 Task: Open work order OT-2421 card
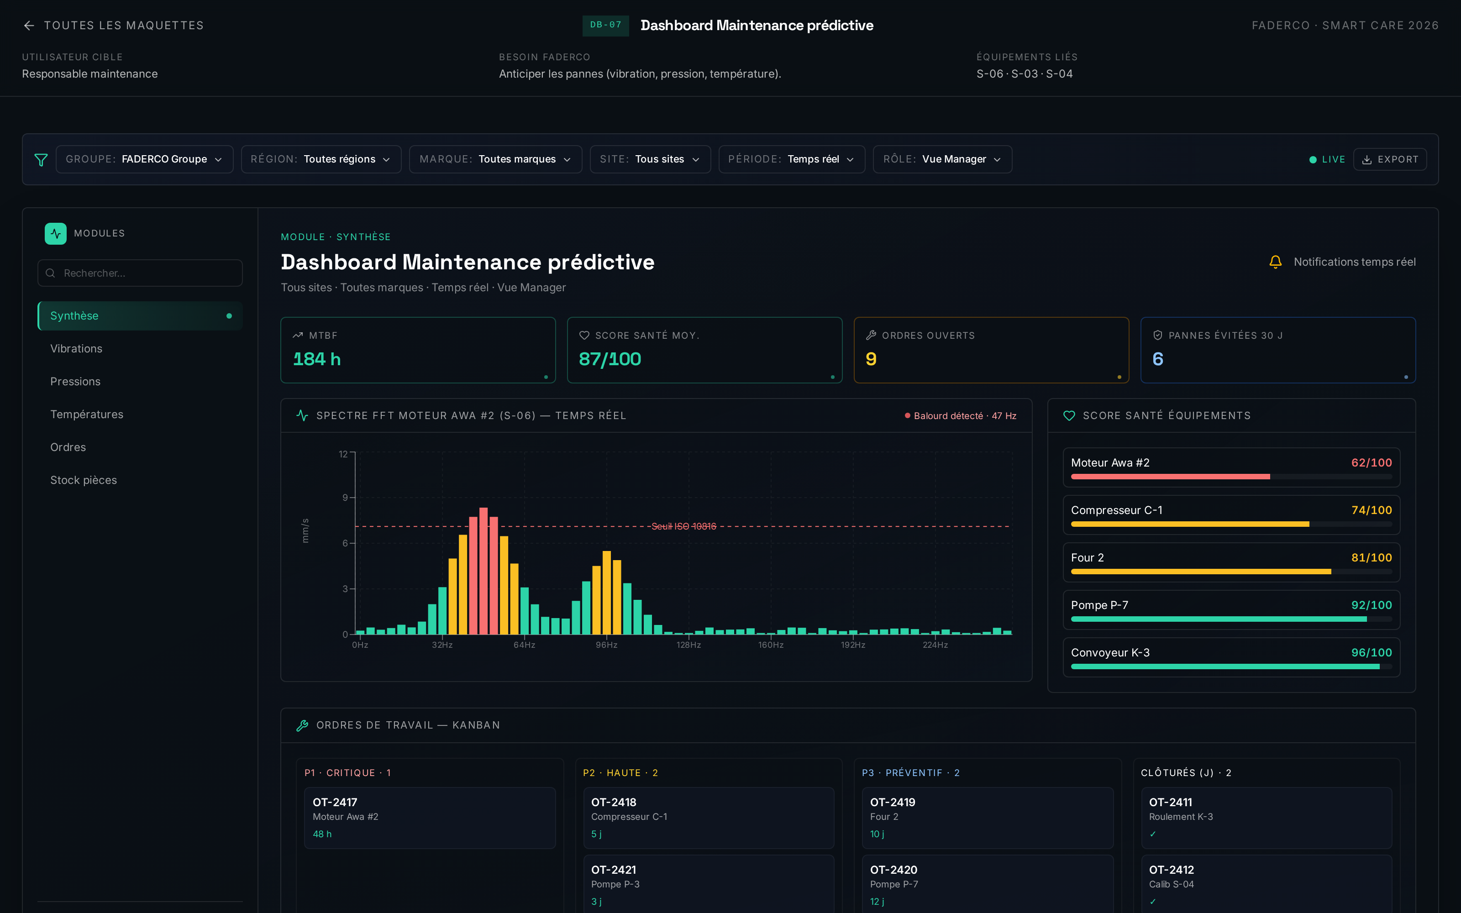(709, 885)
